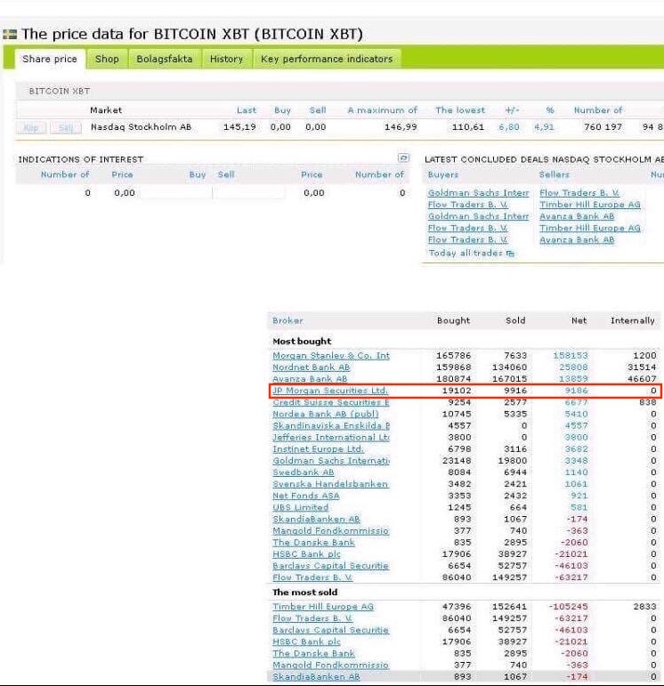Switch to the History tab
The height and width of the screenshot is (686, 664).
tap(226, 59)
